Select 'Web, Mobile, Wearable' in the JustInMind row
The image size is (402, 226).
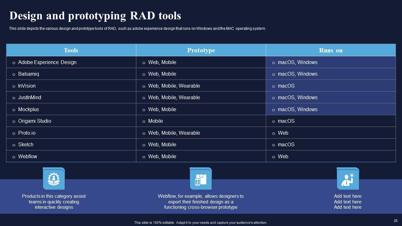tap(174, 98)
